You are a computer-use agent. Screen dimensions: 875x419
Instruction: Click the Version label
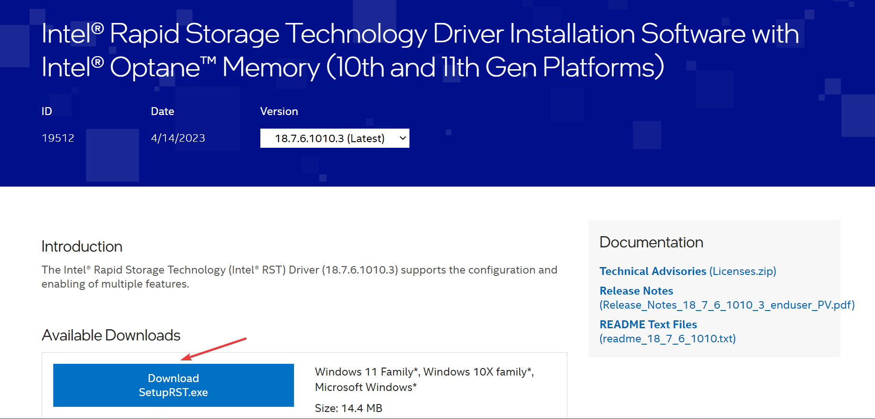tap(279, 111)
